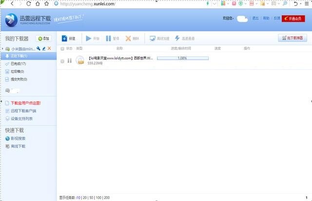Remove downloader with orange X icon

click(x=49, y=49)
